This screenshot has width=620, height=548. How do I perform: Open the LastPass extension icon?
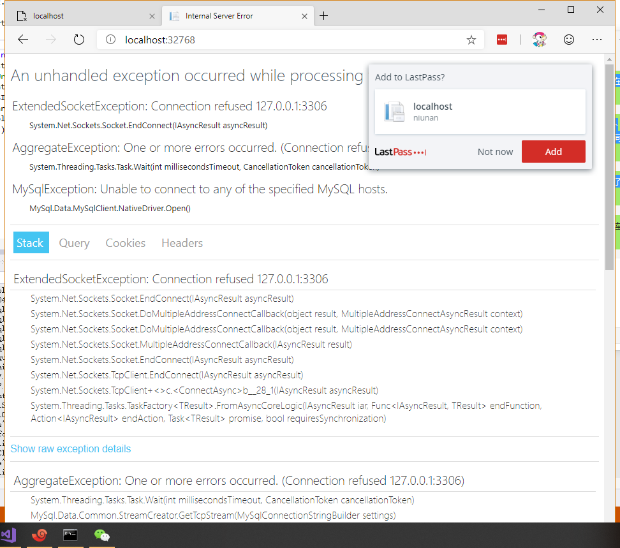pos(502,40)
